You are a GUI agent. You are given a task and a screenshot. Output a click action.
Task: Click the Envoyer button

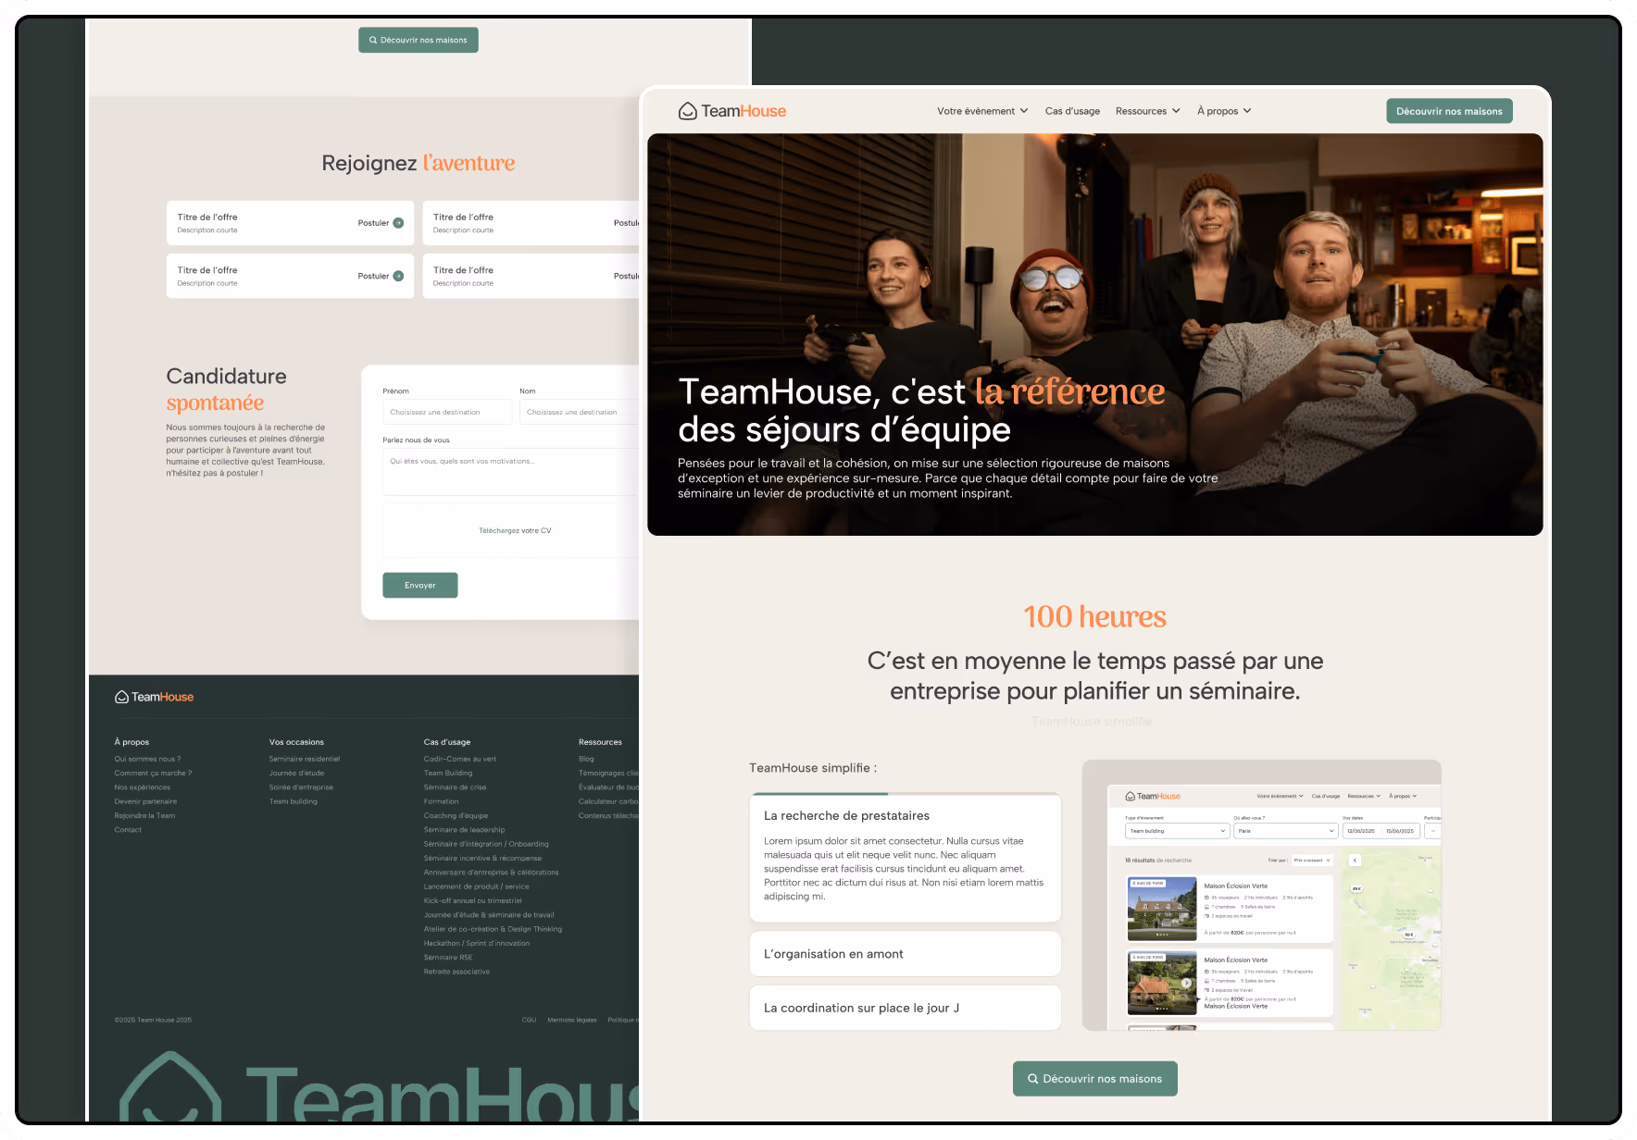(x=420, y=585)
